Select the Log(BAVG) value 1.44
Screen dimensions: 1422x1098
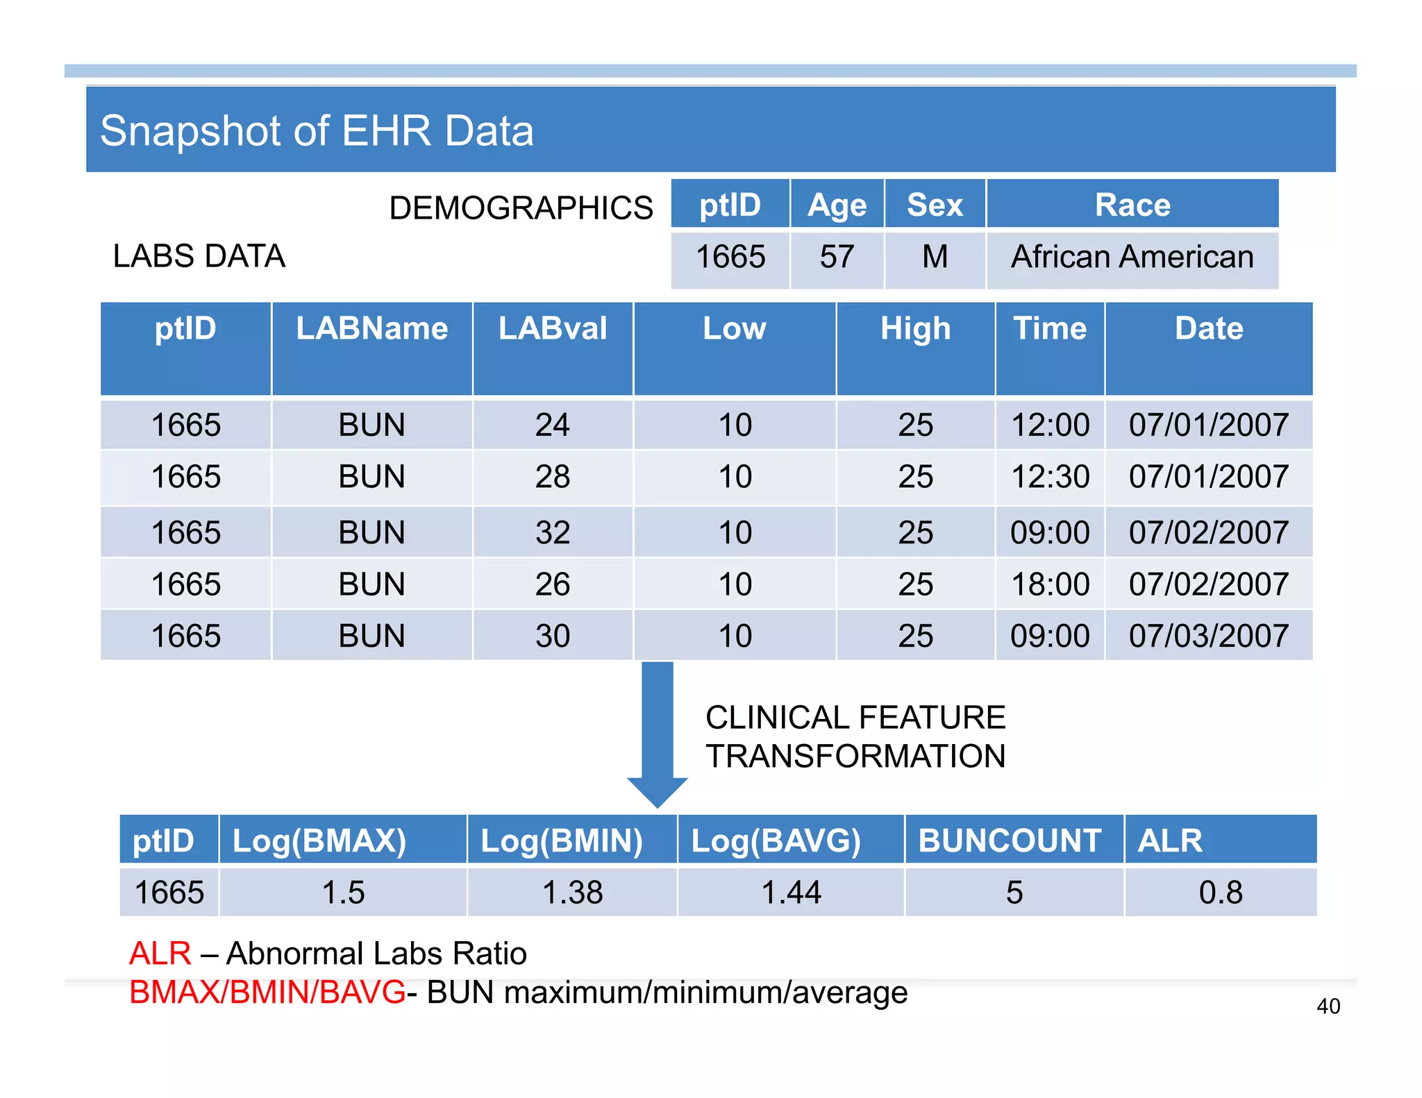click(x=791, y=892)
